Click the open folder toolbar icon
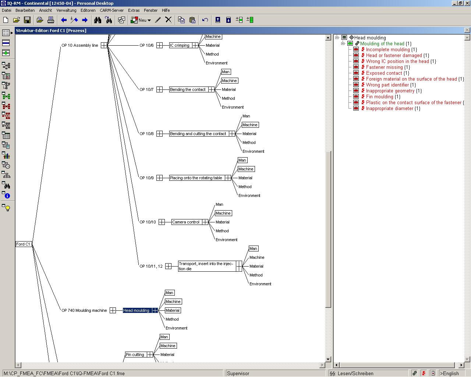The width and height of the screenshot is (471, 377). click(16, 20)
